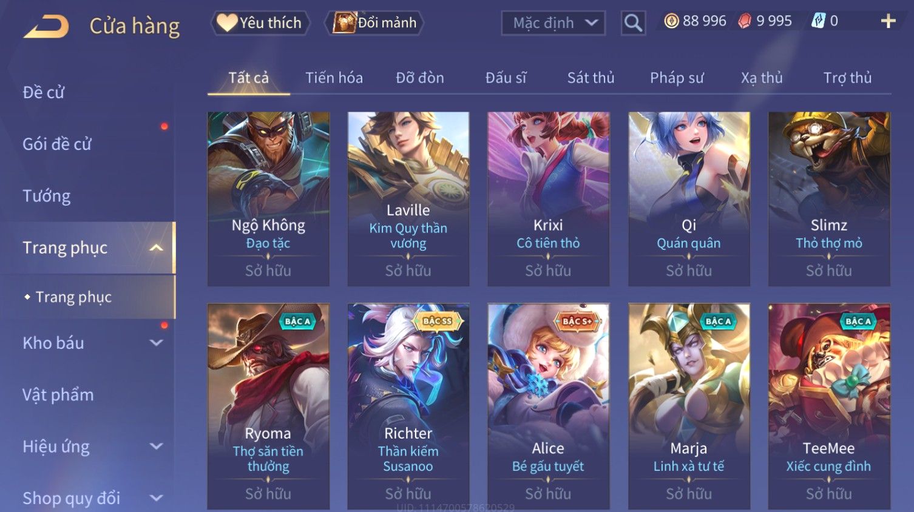The image size is (914, 512).
Task: Open the search magnifier icon
Action: (633, 23)
